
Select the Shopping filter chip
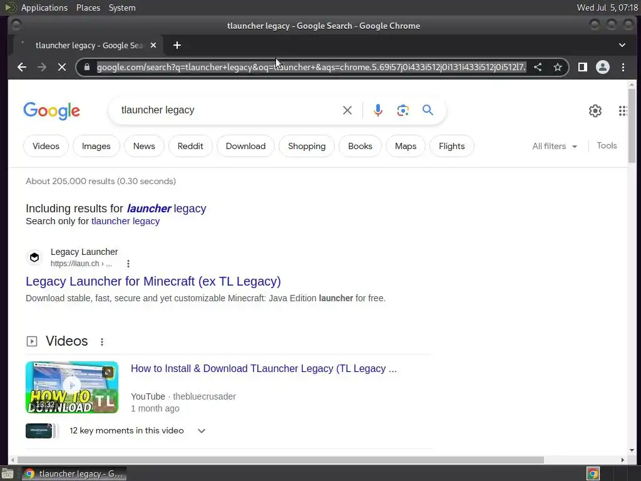coord(307,146)
